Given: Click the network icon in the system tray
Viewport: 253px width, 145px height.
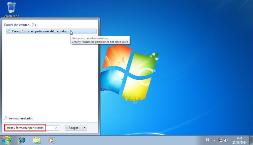Looking at the screenshot, I should pyautogui.click(x=220, y=140).
